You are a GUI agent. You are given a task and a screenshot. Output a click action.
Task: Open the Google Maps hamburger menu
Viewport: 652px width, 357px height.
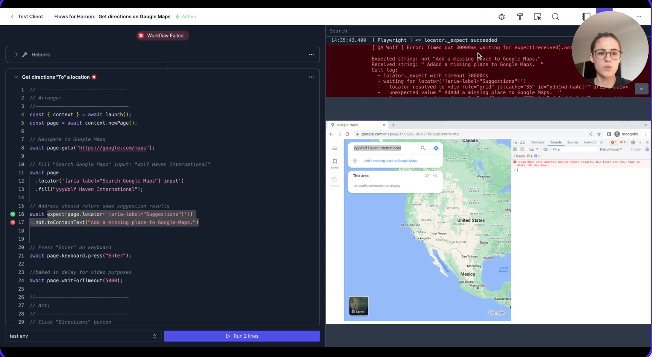click(335, 148)
